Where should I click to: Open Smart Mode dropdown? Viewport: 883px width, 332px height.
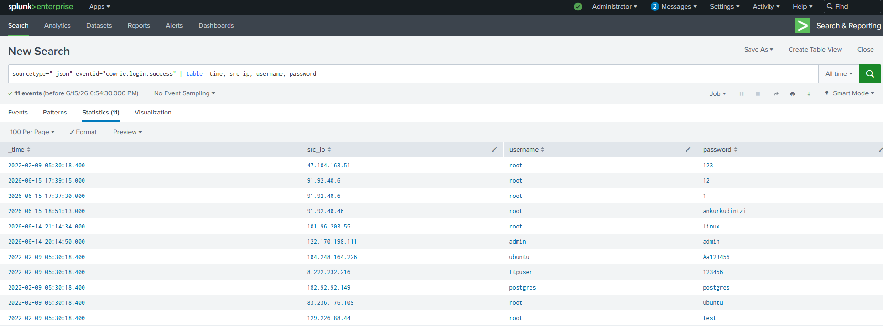click(850, 93)
